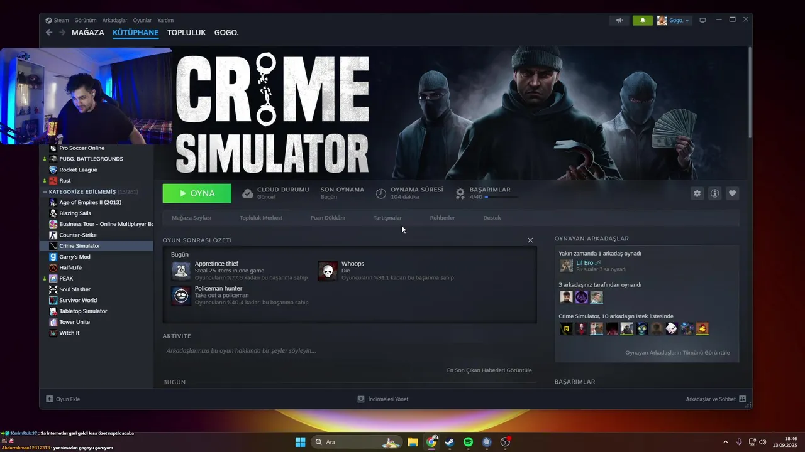Open OBS Studio from taskbar

click(505, 442)
